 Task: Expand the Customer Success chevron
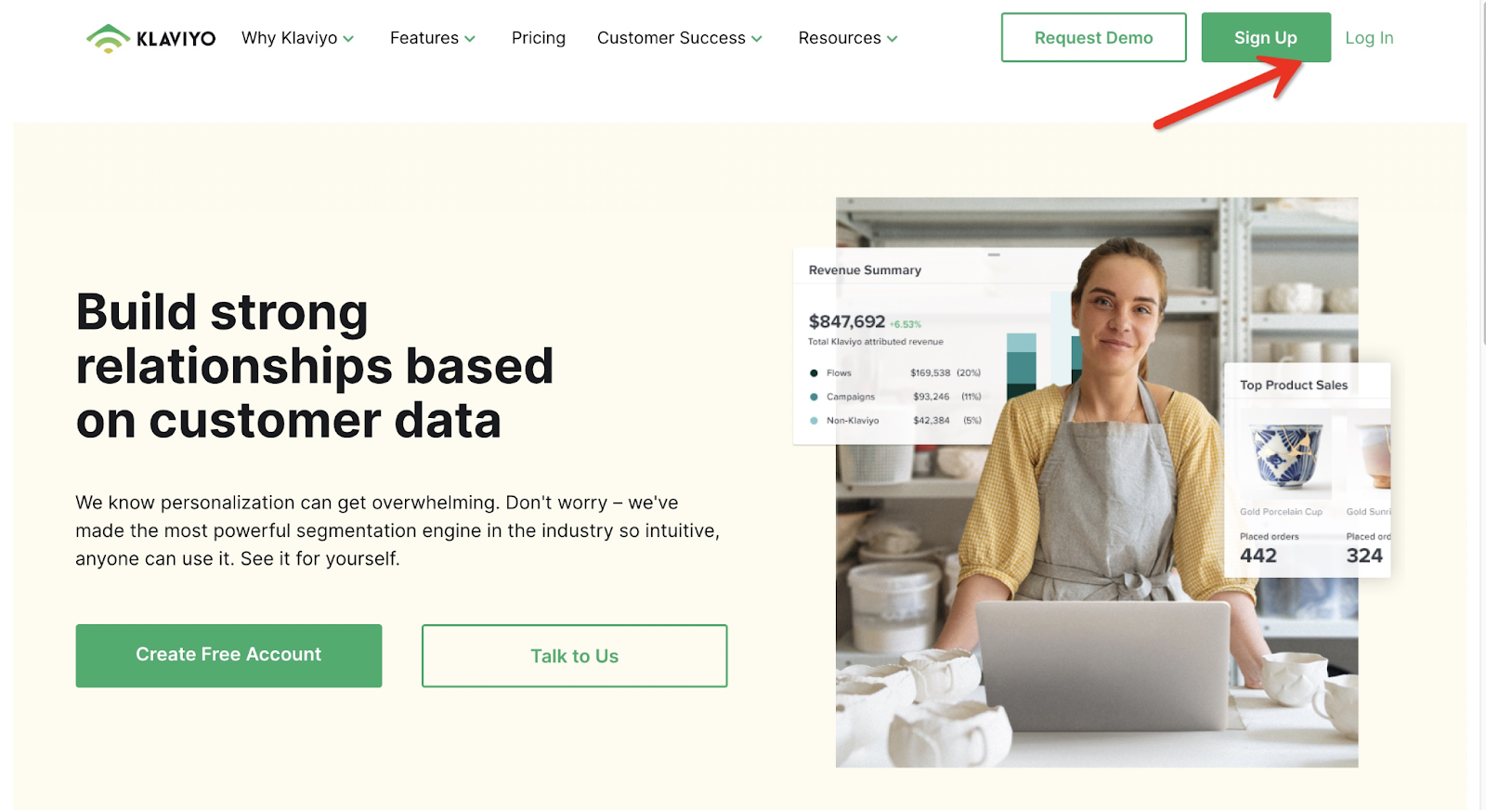(757, 39)
